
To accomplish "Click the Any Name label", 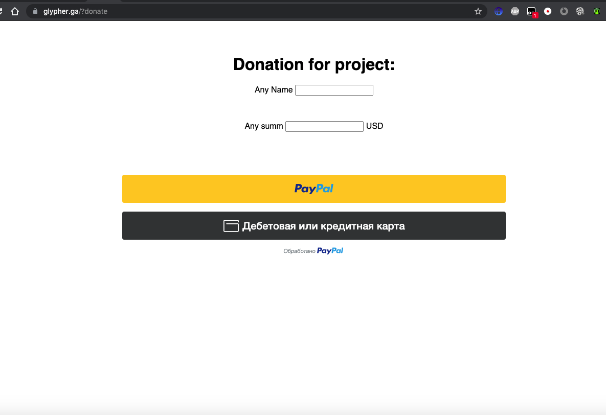I will (273, 89).
